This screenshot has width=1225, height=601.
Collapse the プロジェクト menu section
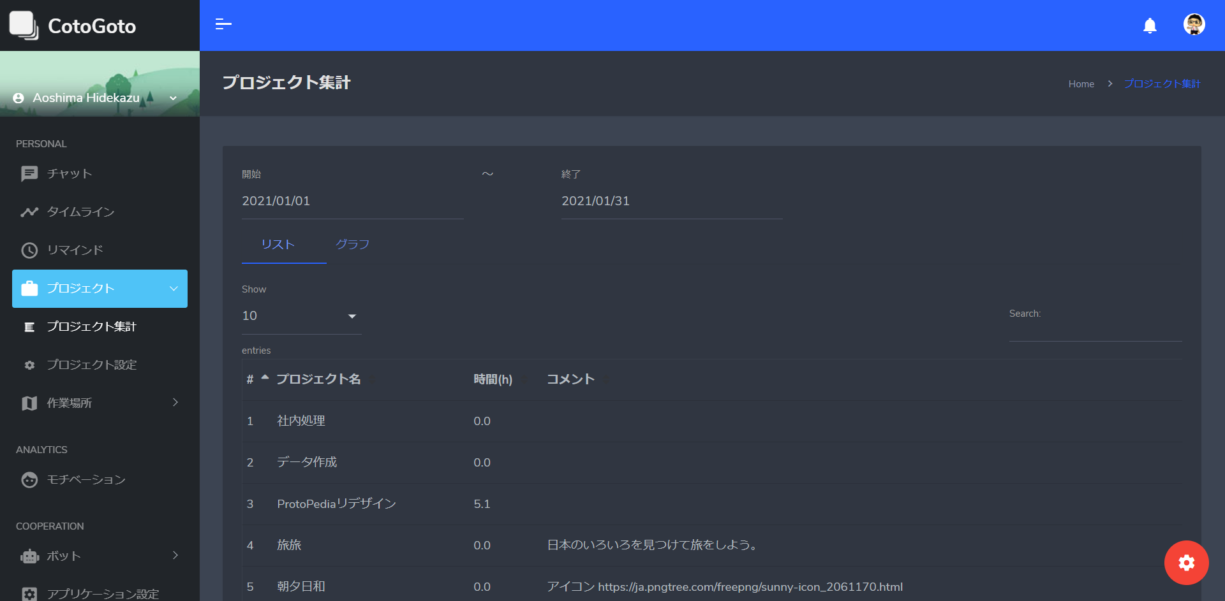[x=100, y=289]
